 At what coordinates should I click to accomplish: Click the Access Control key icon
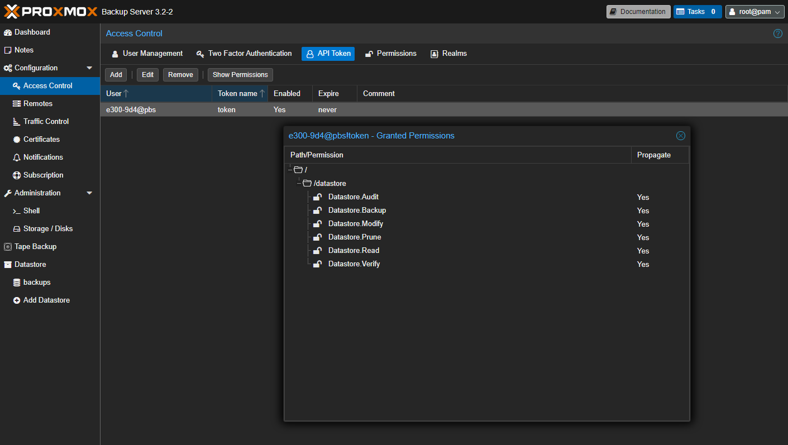17,86
